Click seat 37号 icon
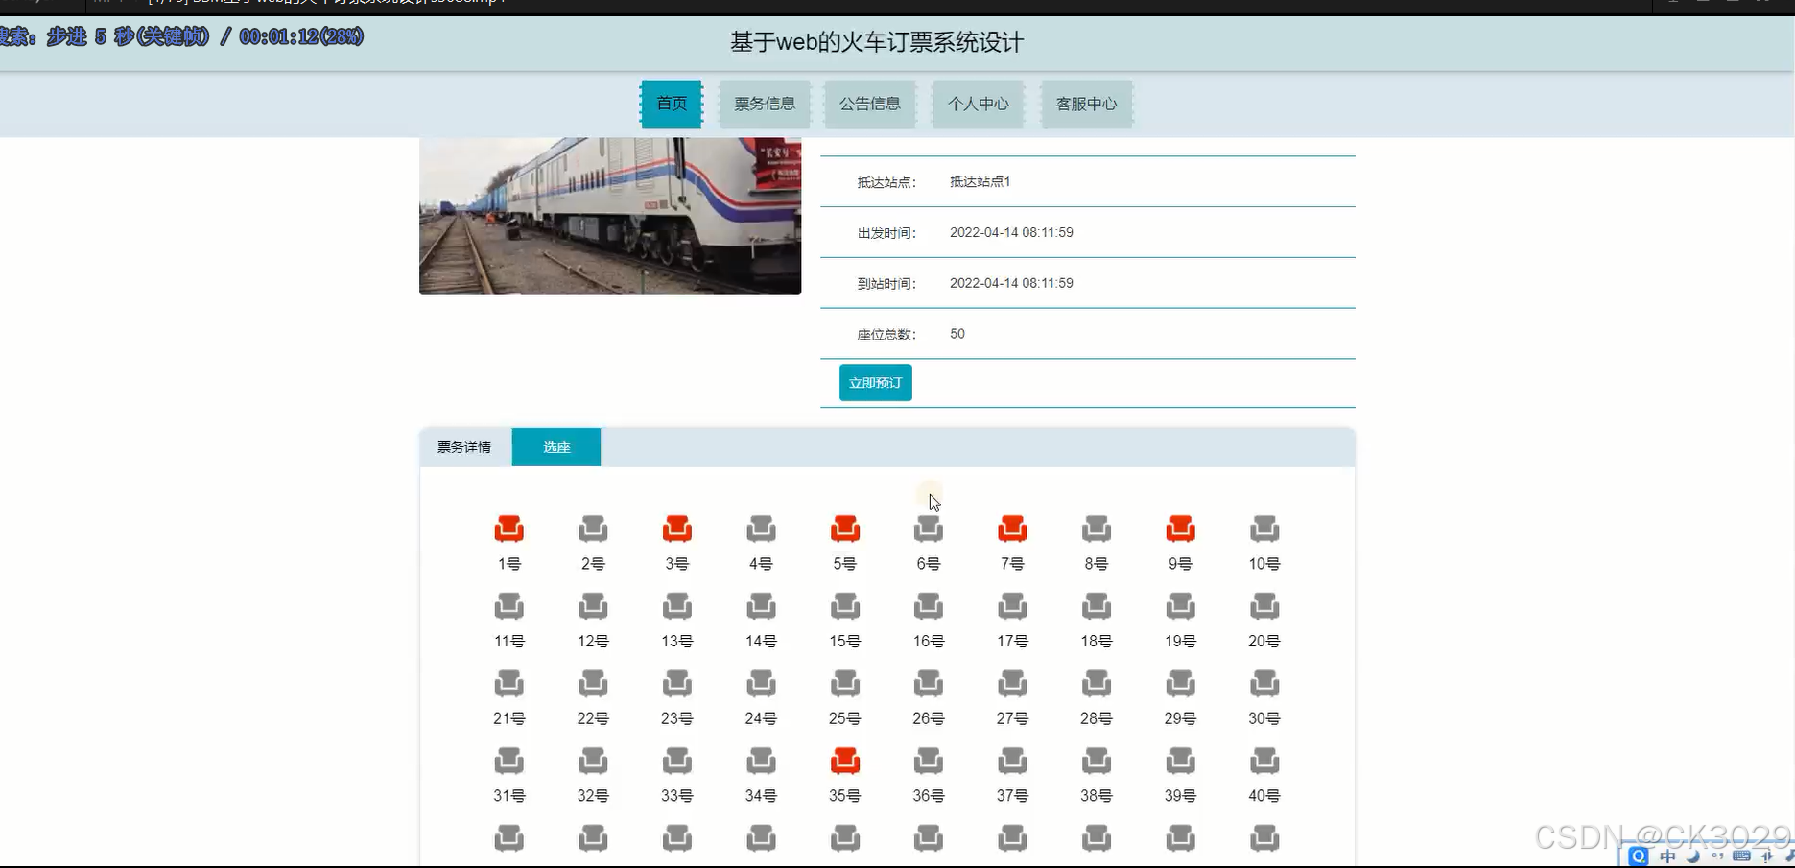The width and height of the screenshot is (1795, 868). [x=1012, y=762]
